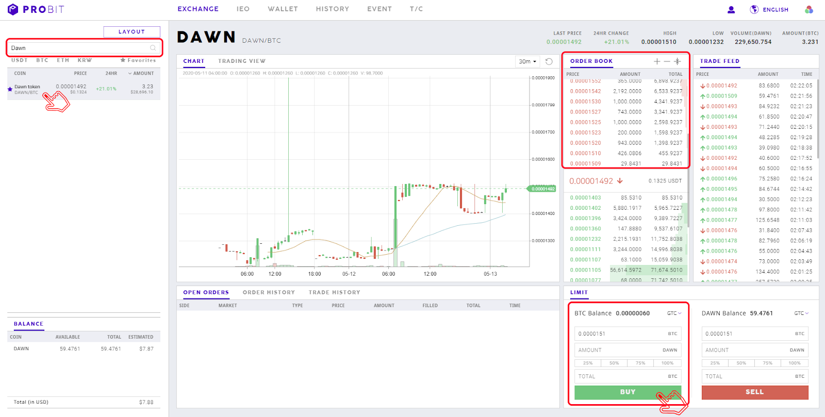
Task: Select the LIMIT order tab
Action: (x=579, y=292)
